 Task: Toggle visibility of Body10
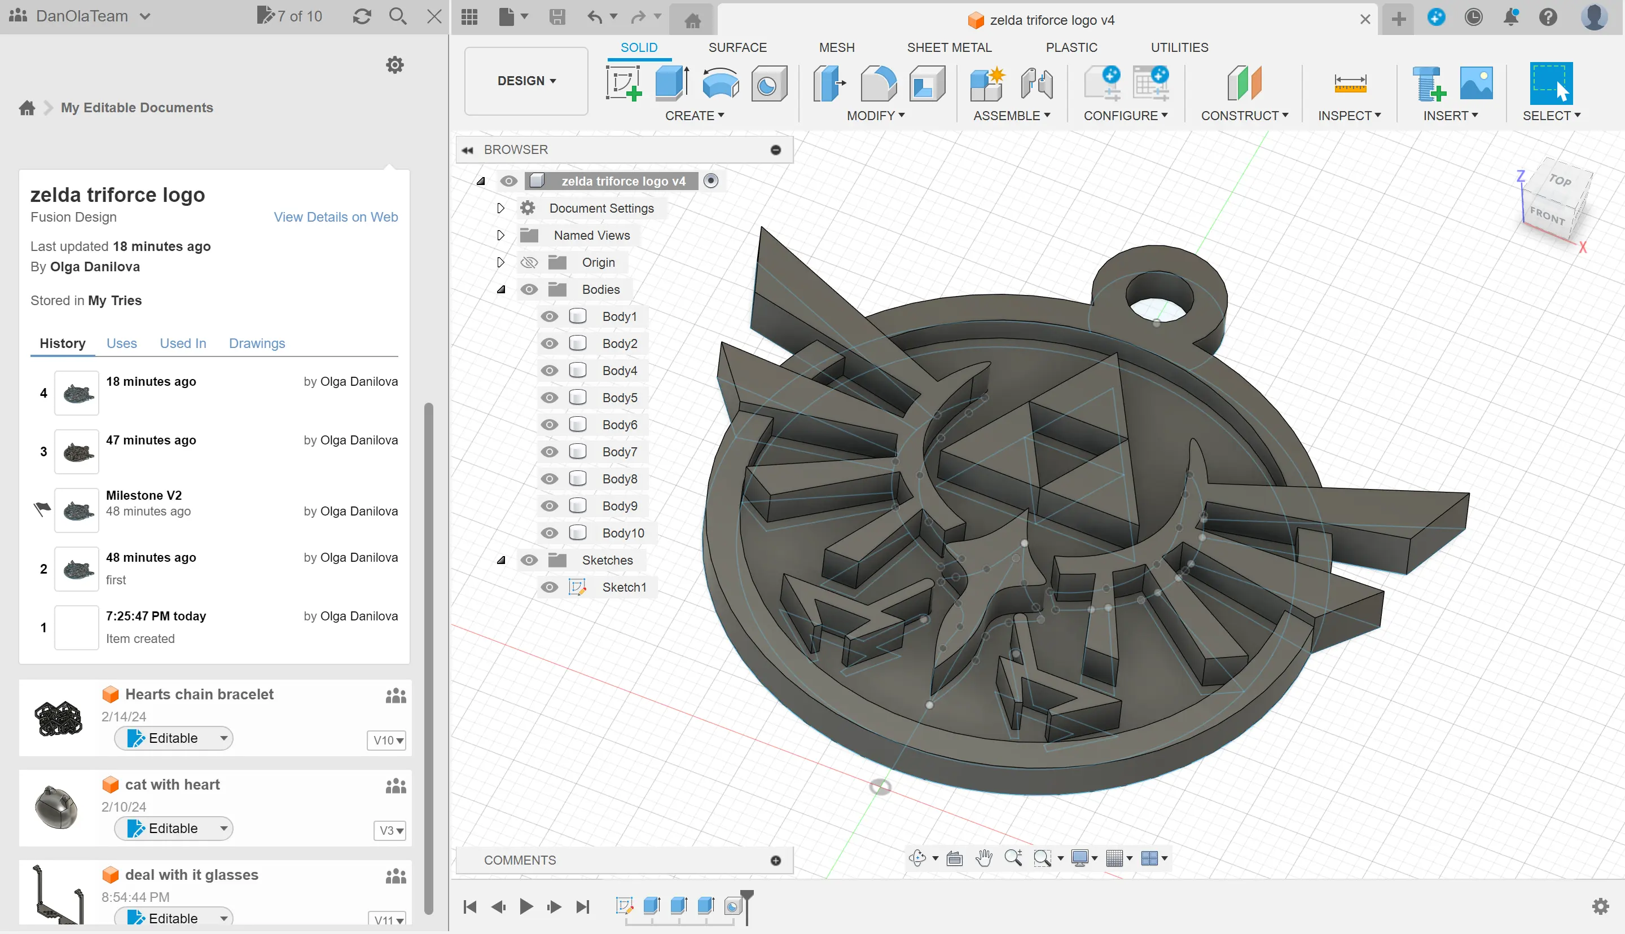(x=549, y=533)
